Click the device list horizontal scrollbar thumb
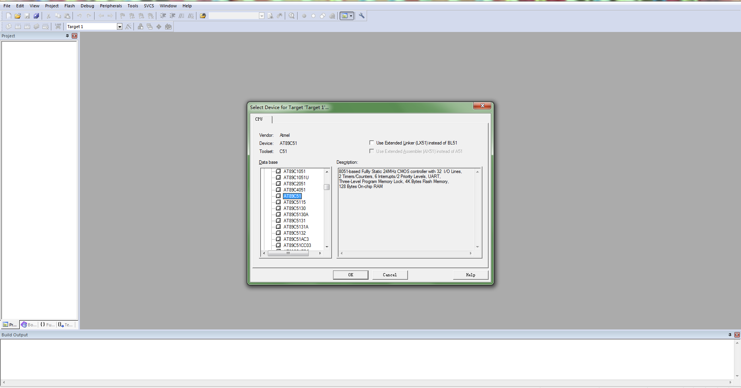Screen dimensions: 741x388 pyautogui.click(x=288, y=253)
